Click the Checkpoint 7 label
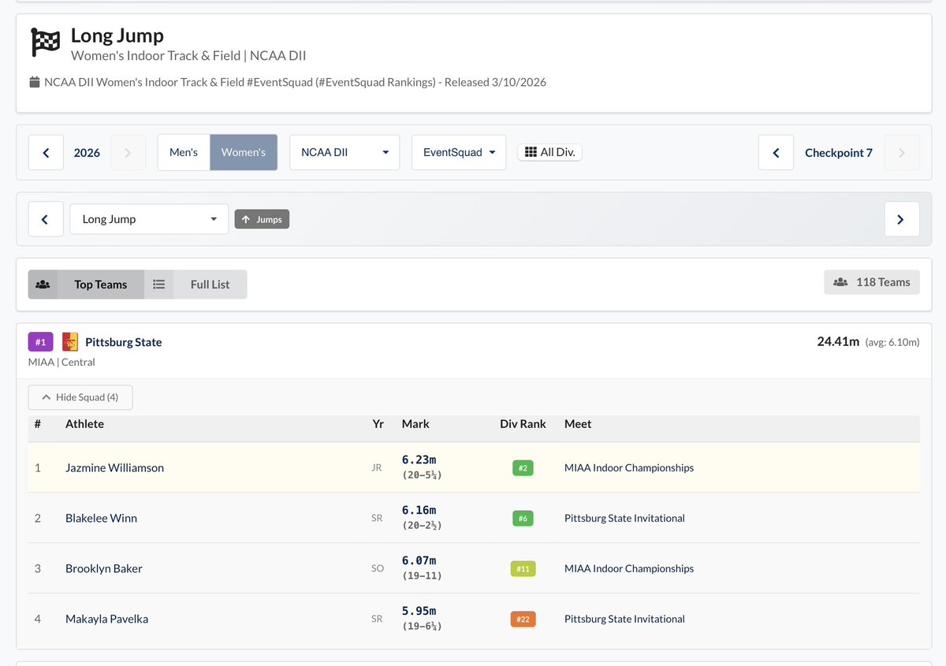 point(839,152)
